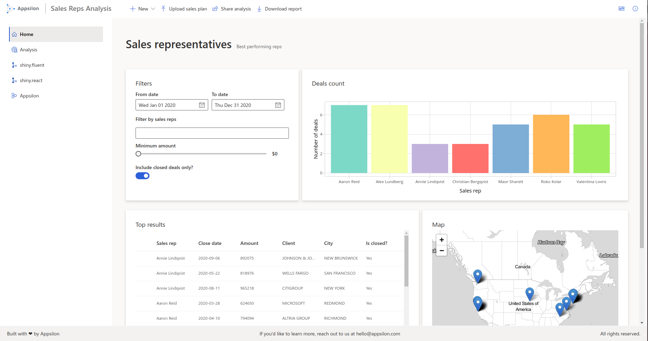
Task: Click the Home icon in the sidebar
Action: click(x=14, y=34)
